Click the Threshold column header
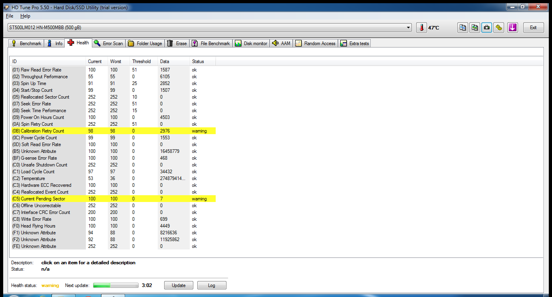552x297 pixels. coord(144,61)
